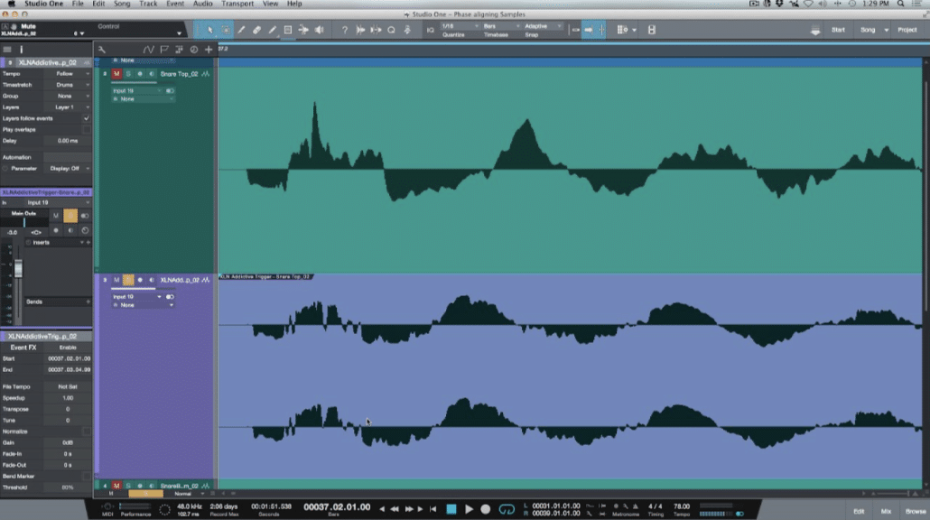
Task: Enable the Play overlaps checkbox
Action: 87,129
